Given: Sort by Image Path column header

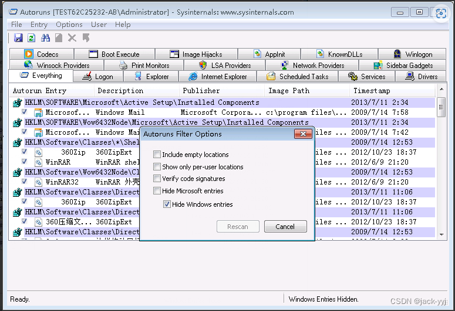Looking at the screenshot, I should [307, 91].
